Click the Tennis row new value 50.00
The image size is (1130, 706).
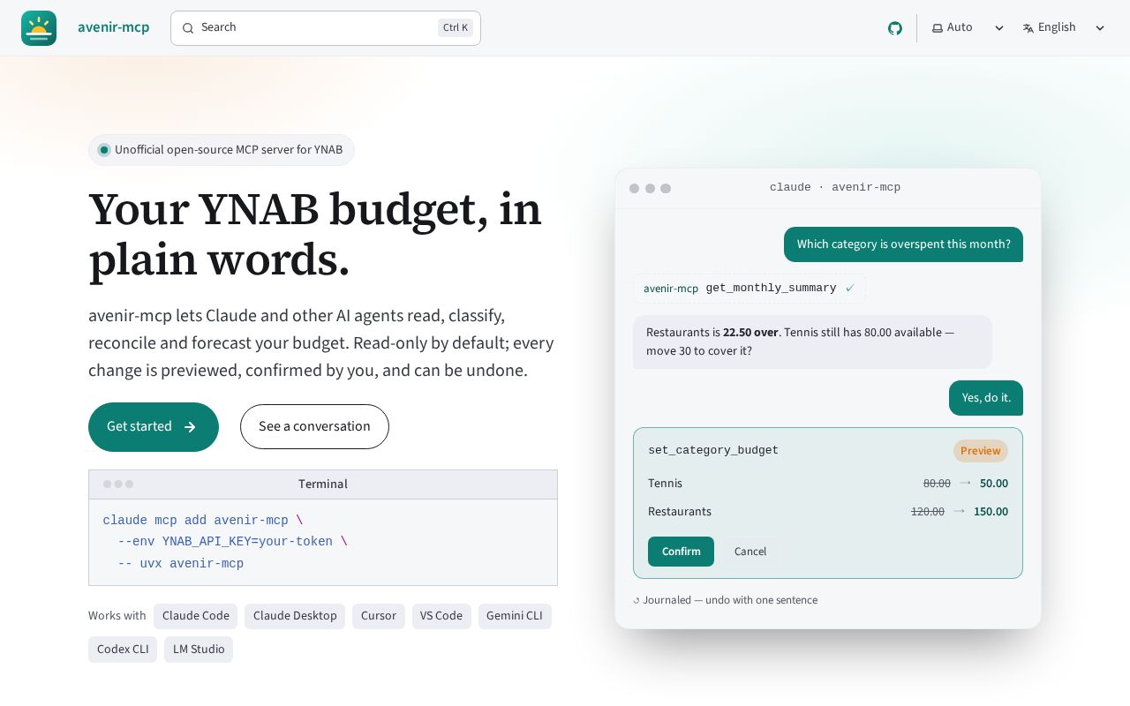994,484
